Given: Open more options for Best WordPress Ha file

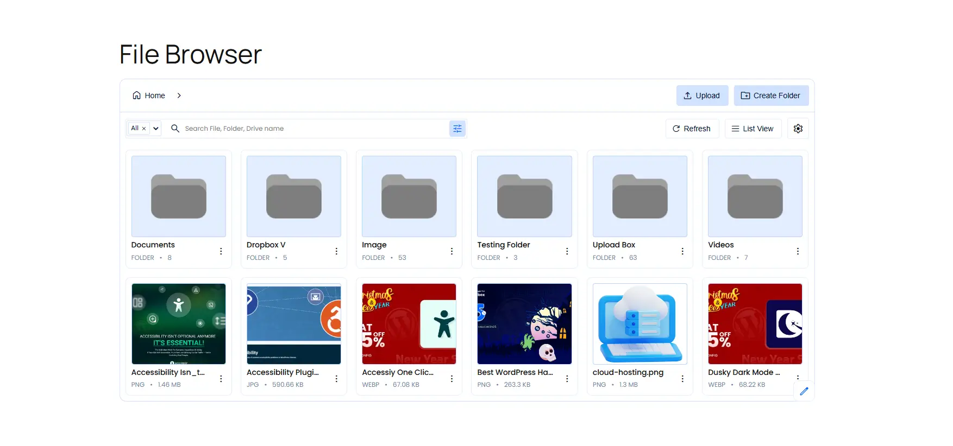Looking at the screenshot, I should coord(567,379).
